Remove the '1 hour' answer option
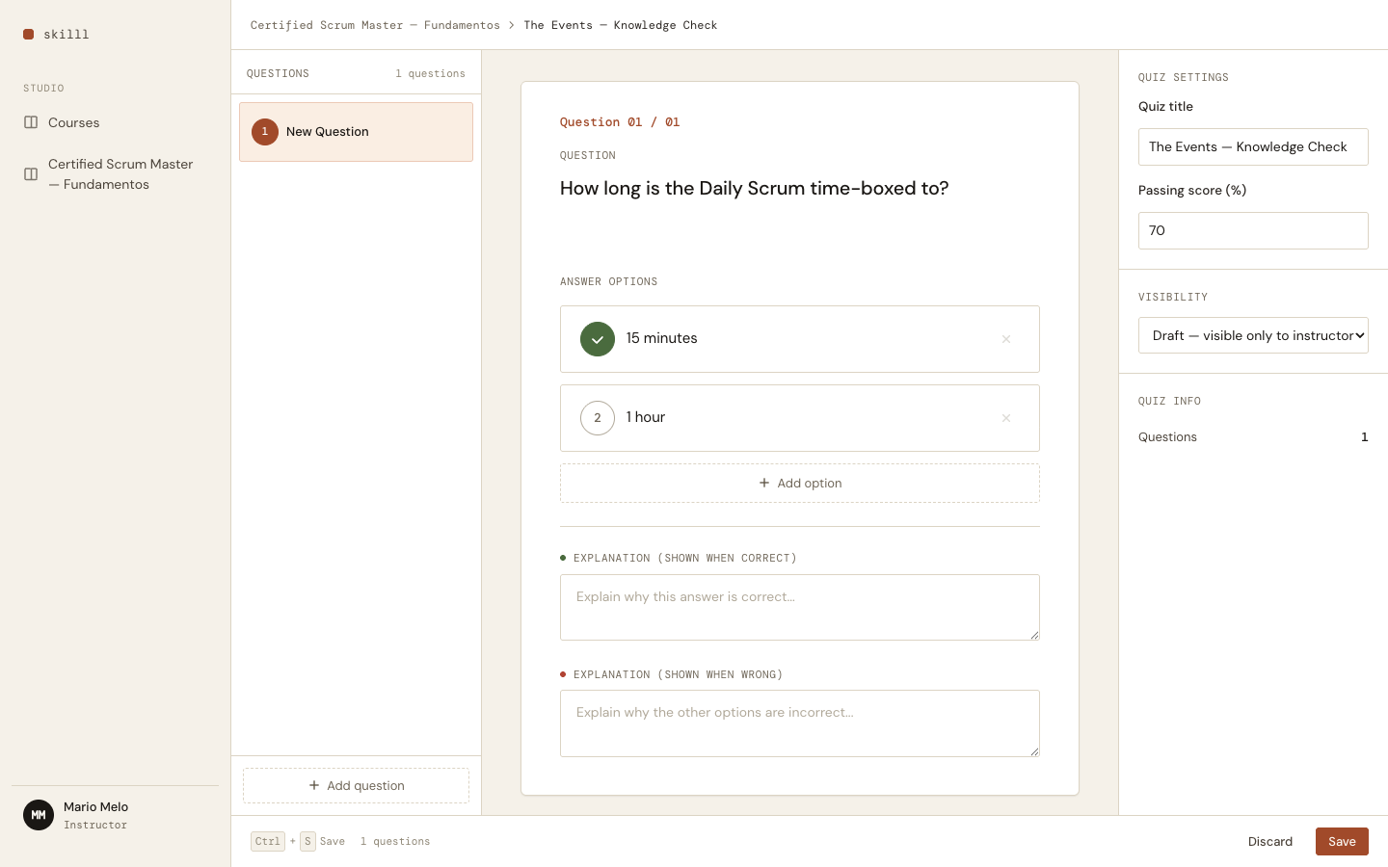 click(x=1006, y=418)
